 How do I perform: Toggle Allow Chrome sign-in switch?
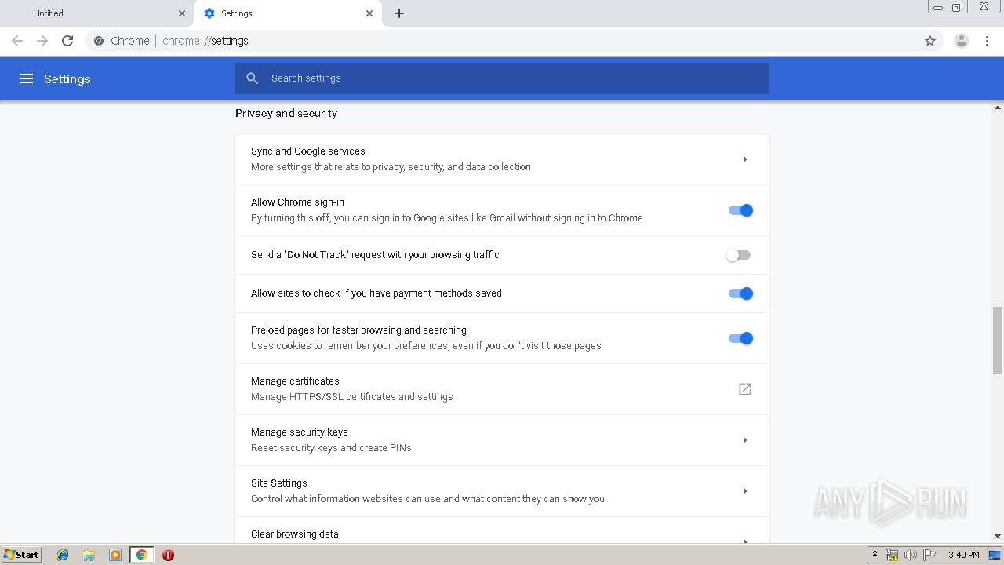pyautogui.click(x=740, y=210)
